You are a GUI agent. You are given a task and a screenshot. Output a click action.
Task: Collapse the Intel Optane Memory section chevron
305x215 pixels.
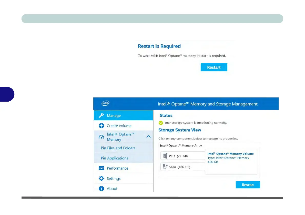(x=148, y=136)
